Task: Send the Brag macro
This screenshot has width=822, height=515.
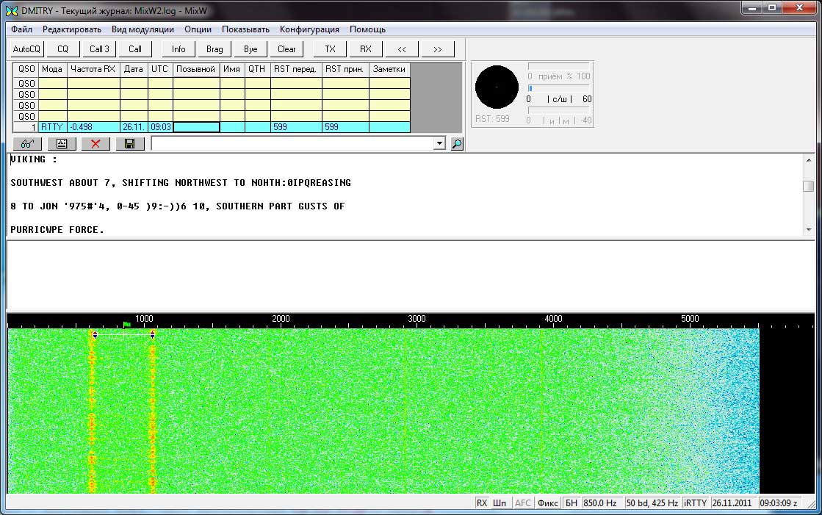Action: click(214, 49)
